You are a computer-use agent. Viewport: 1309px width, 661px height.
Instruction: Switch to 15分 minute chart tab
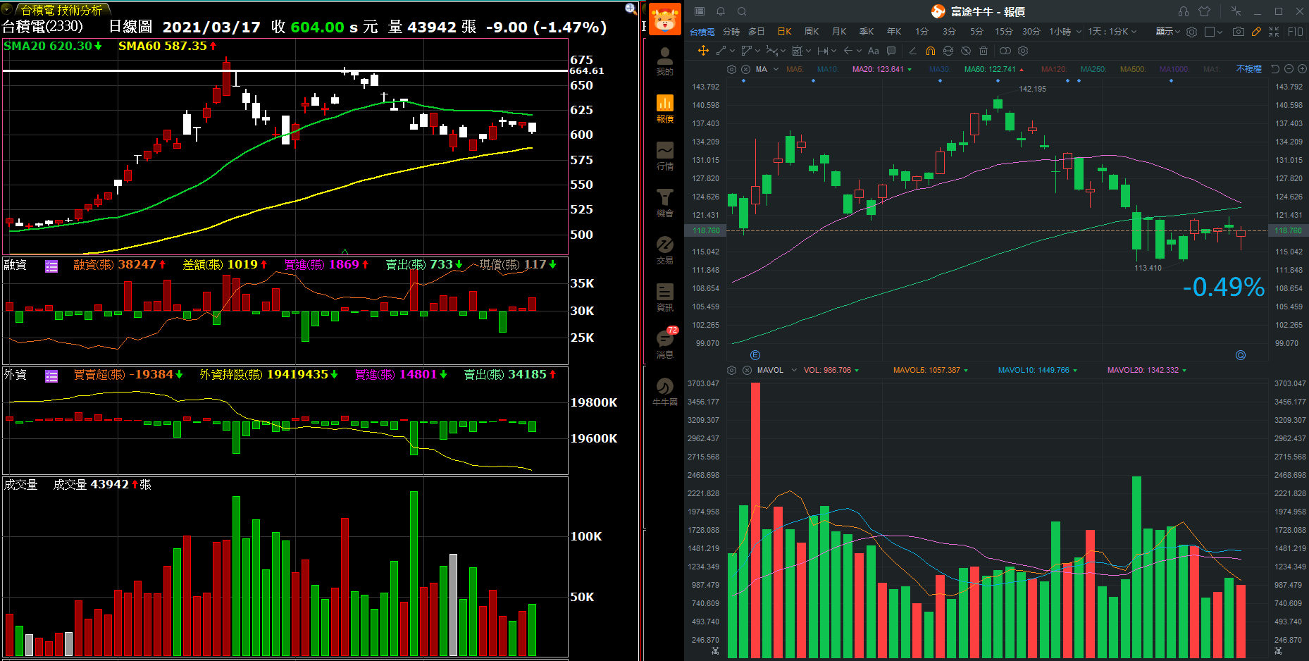[x=1004, y=32]
